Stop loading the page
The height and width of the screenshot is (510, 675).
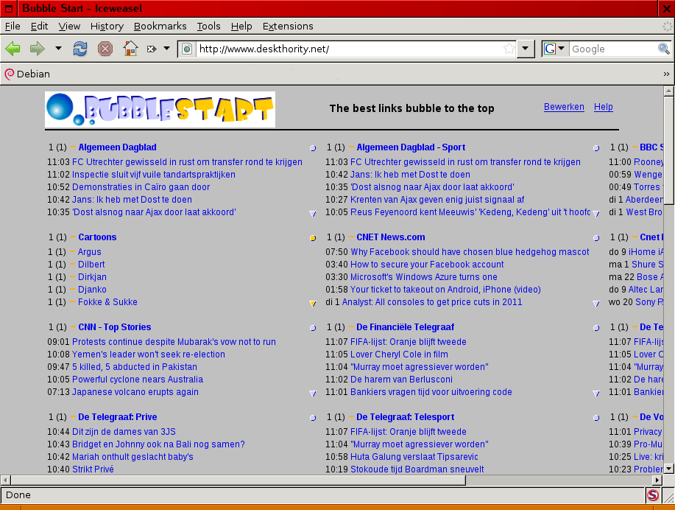click(105, 48)
